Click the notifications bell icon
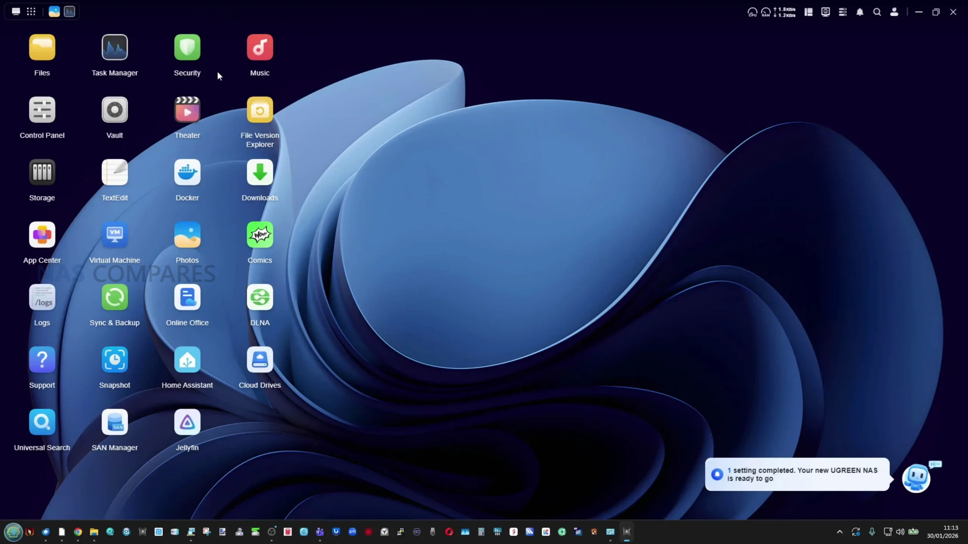This screenshot has width=968, height=544. pyautogui.click(x=860, y=12)
